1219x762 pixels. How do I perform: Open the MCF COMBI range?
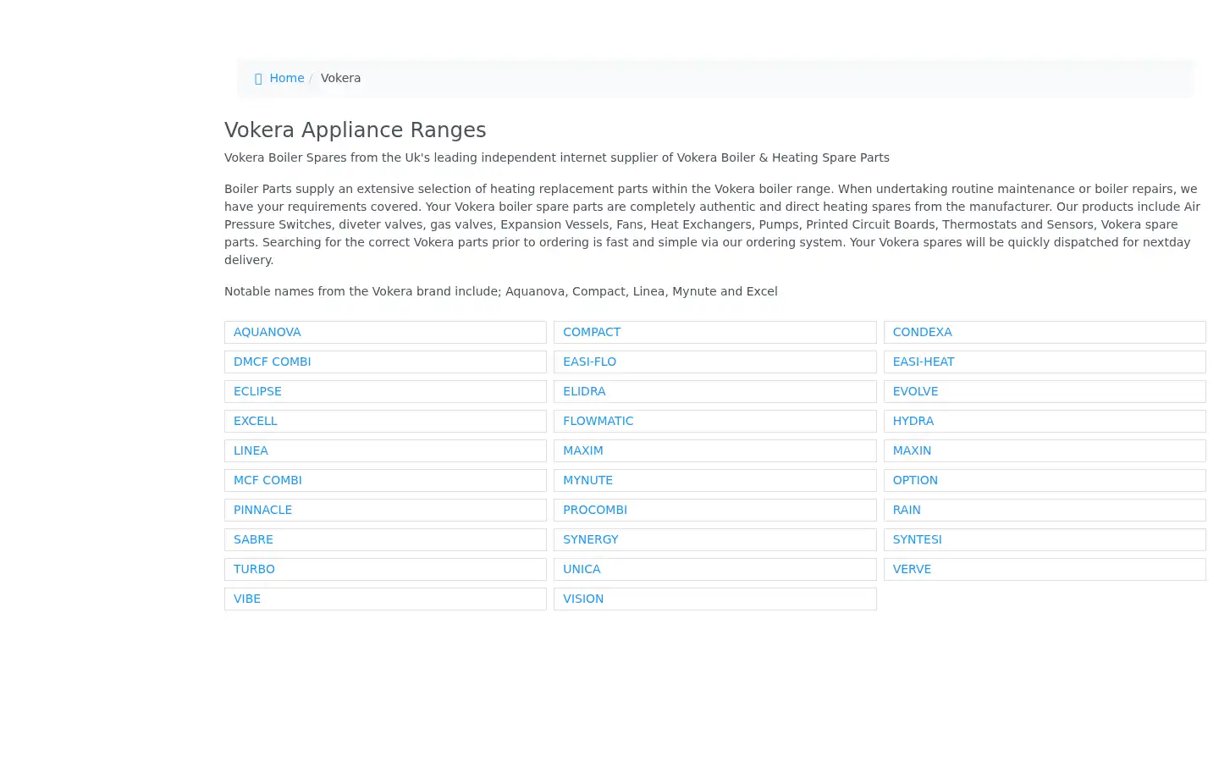(x=385, y=480)
